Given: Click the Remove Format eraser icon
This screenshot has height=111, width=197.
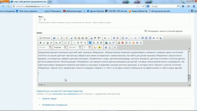Looking at the screenshot, I should click(x=127, y=38).
